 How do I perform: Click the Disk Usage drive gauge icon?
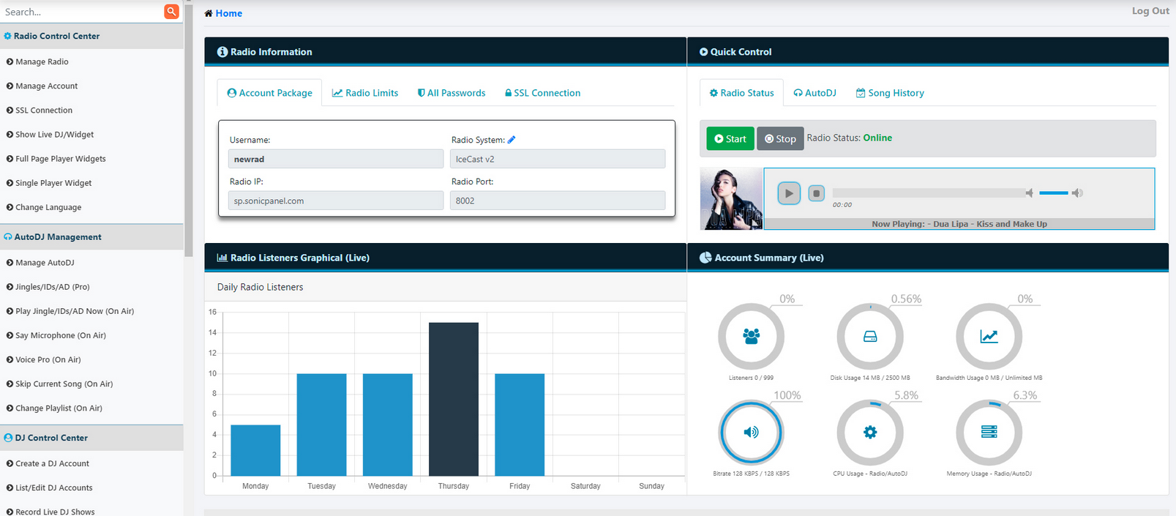[x=869, y=337]
